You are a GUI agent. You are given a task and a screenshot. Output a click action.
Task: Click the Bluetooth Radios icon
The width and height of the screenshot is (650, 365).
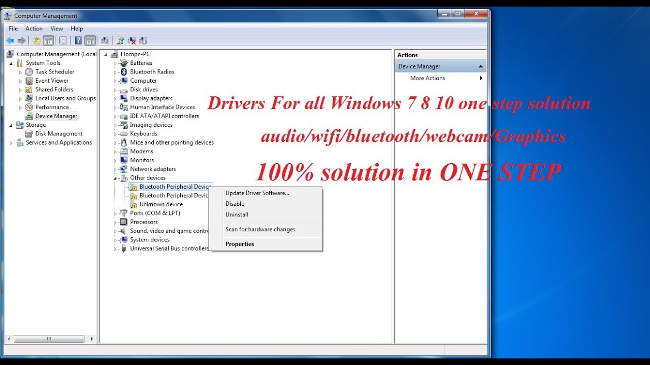pyautogui.click(x=123, y=72)
